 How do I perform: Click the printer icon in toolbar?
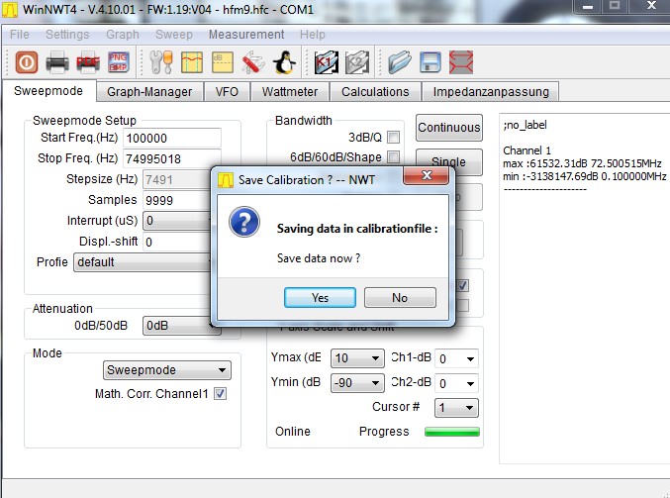pos(57,62)
